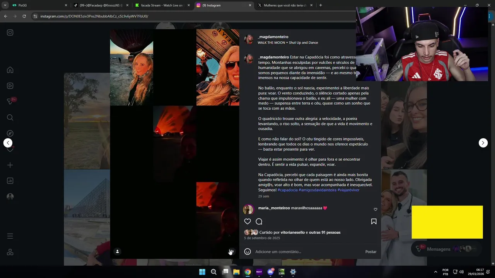Switch to the PixGG browser tab
The image size is (495, 278).
coord(39,5)
